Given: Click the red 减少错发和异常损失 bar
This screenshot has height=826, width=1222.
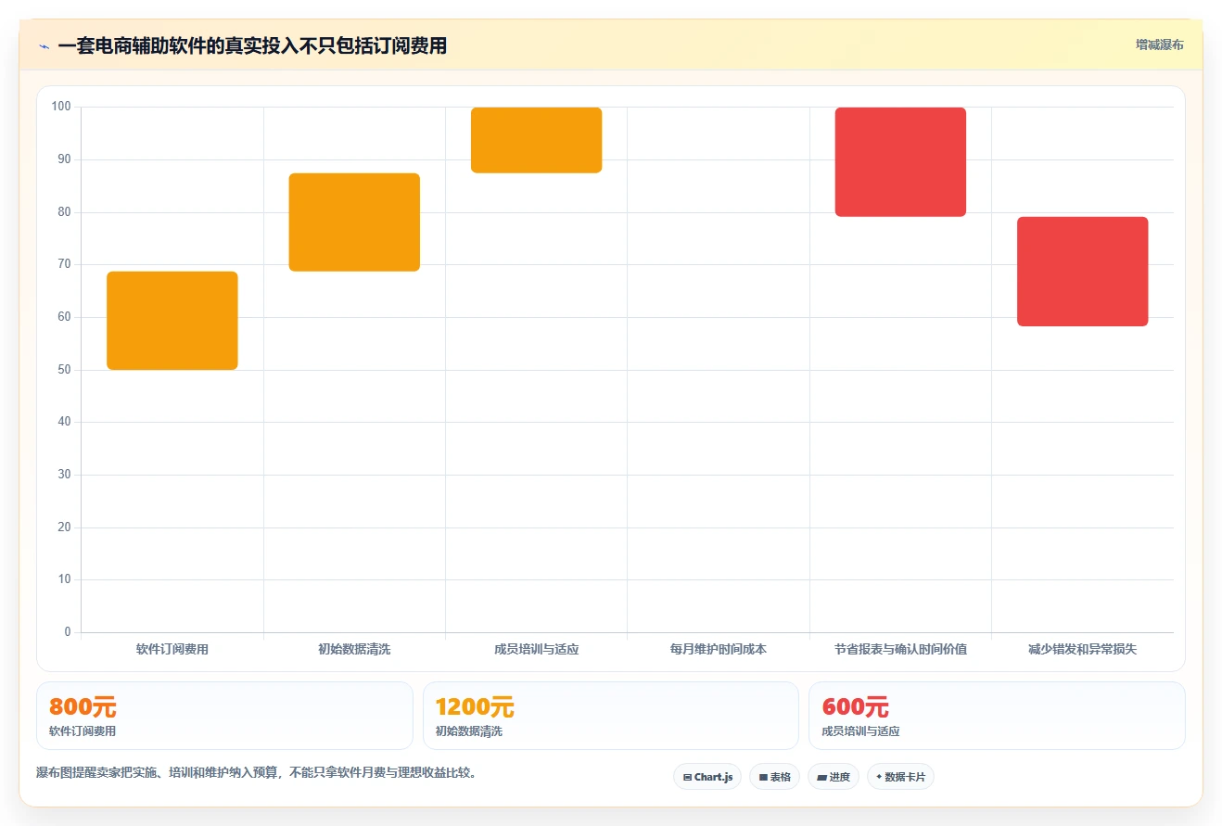Looking at the screenshot, I should tap(1083, 272).
